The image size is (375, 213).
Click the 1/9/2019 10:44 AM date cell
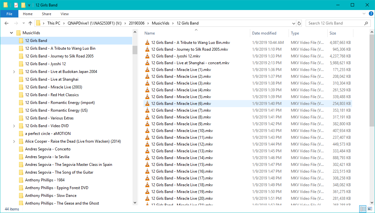point(268,43)
